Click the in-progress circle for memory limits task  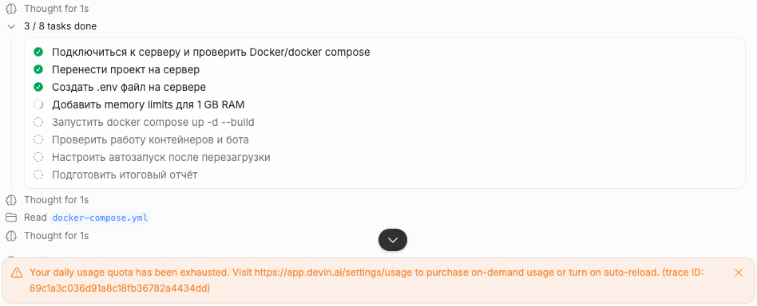[38, 104]
